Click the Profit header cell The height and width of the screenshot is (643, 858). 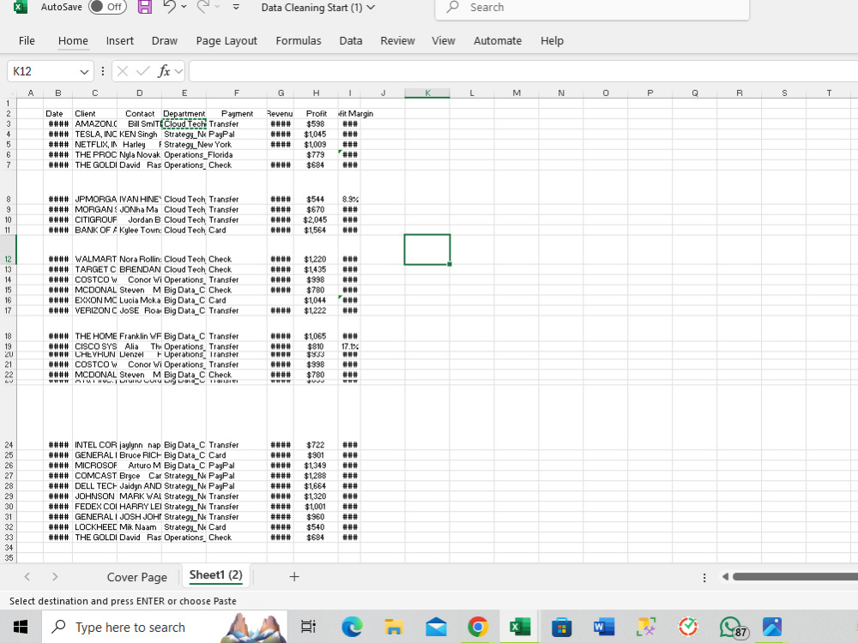pyautogui.click(x=316, y=114)
